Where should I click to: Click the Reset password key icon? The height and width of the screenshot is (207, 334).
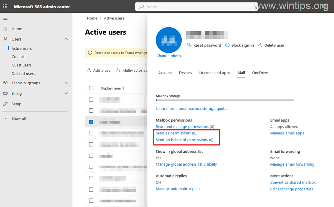(x=189, y=45)
